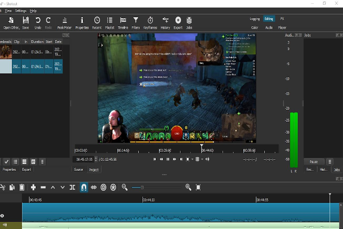
Task: Open the Settings menu
Action: click(20, 11)
